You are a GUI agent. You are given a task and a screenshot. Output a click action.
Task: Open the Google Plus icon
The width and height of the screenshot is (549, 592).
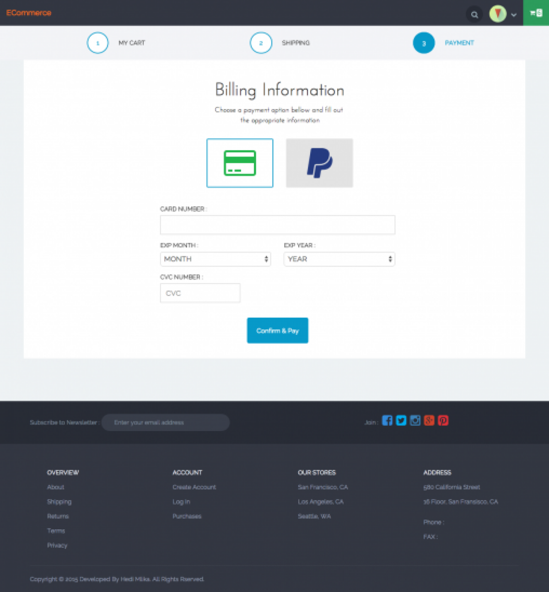pyautogui.click(x=429, y=420)
